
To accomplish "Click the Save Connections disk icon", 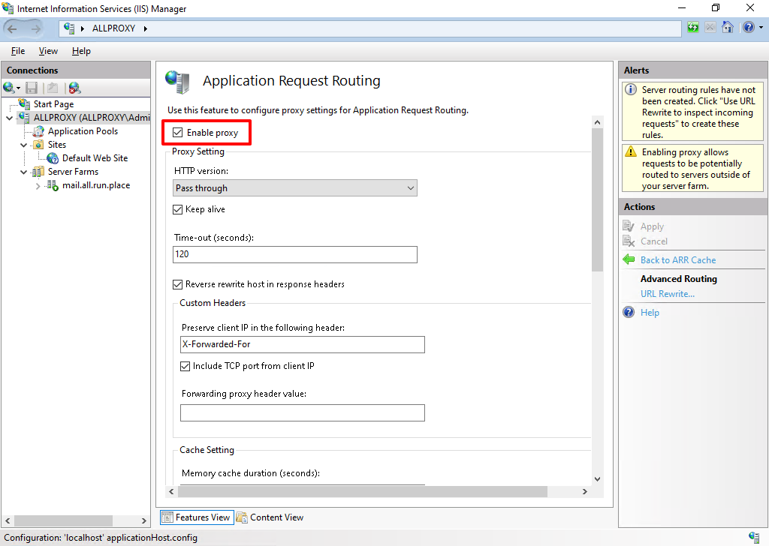I will pyautogui.click(x=32, y=88).
